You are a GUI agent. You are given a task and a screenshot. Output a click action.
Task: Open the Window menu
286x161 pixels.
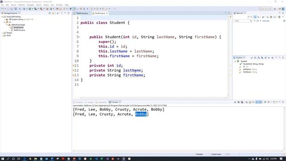[x=59, y=5]
